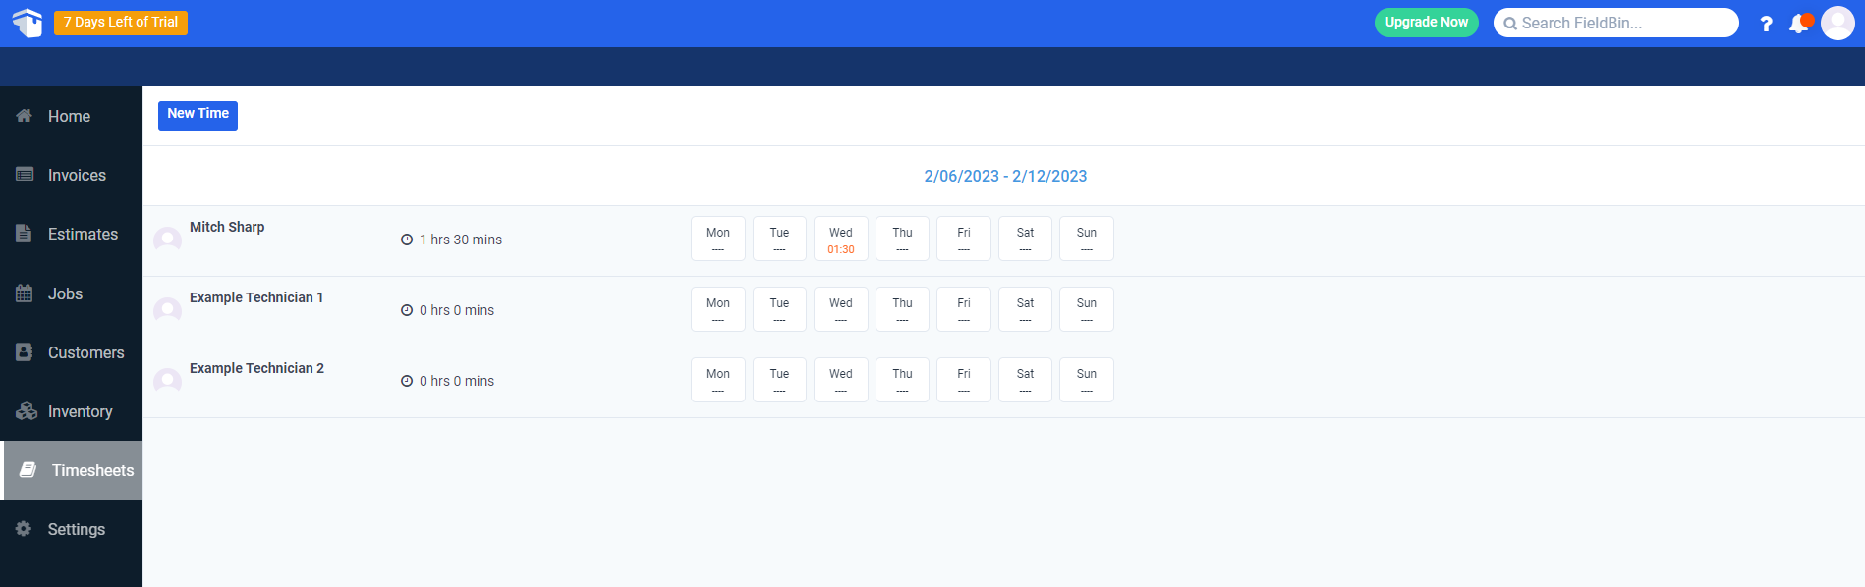Open the help question mark icon

pos(1766,24)
